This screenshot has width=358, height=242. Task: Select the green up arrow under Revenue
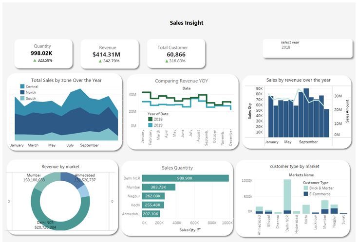(100, 61)
